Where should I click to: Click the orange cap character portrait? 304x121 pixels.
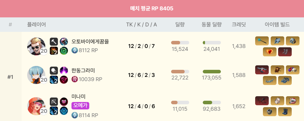[36, 106]
